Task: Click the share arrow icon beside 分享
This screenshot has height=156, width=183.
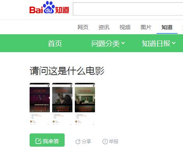Action: pyautogui.click(x=78, y=142)
